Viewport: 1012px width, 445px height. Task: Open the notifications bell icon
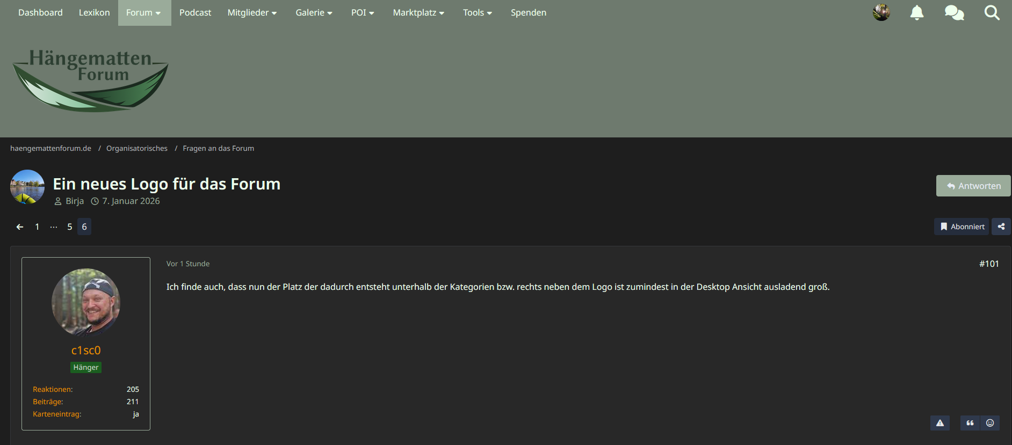pos(917,13)
